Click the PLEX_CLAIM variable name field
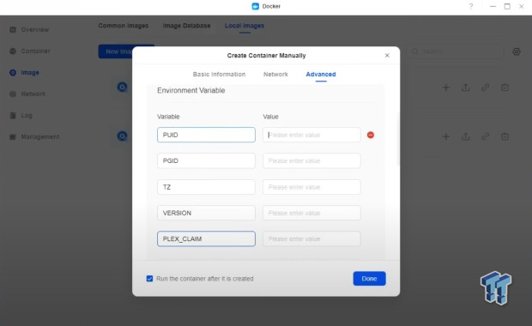The width and height of the screenshot is (532, 326). coord(206,238)
